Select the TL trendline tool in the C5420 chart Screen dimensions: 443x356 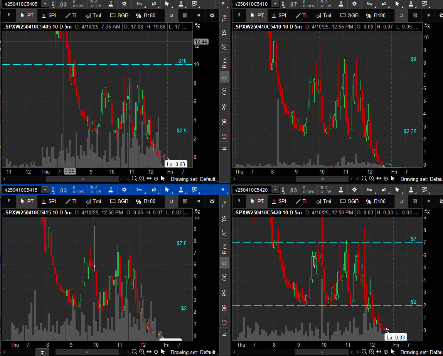(x=302, y=201)
